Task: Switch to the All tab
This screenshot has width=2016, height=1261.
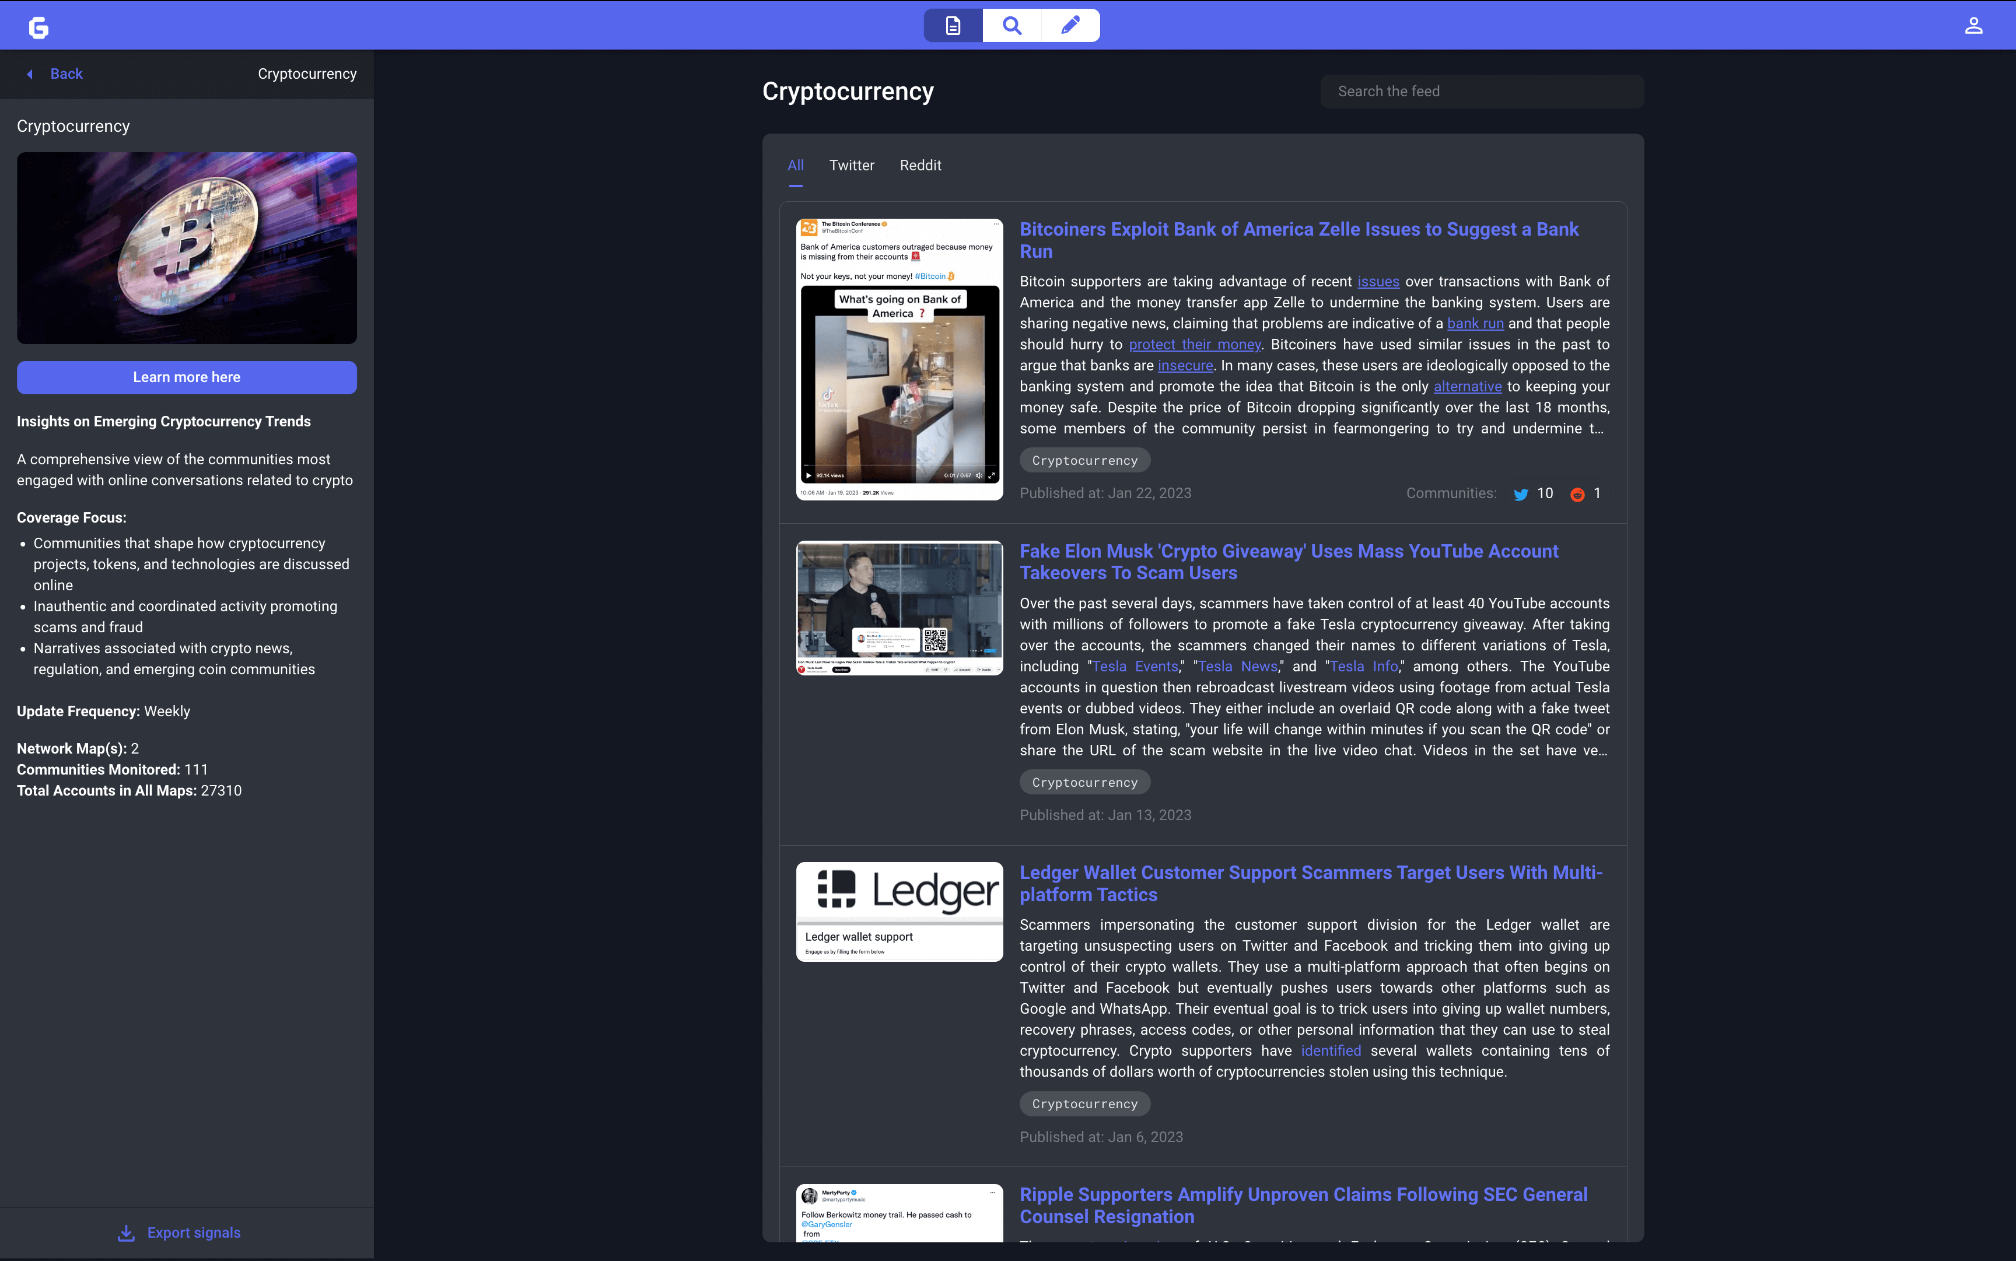Action: click(796, 165)
